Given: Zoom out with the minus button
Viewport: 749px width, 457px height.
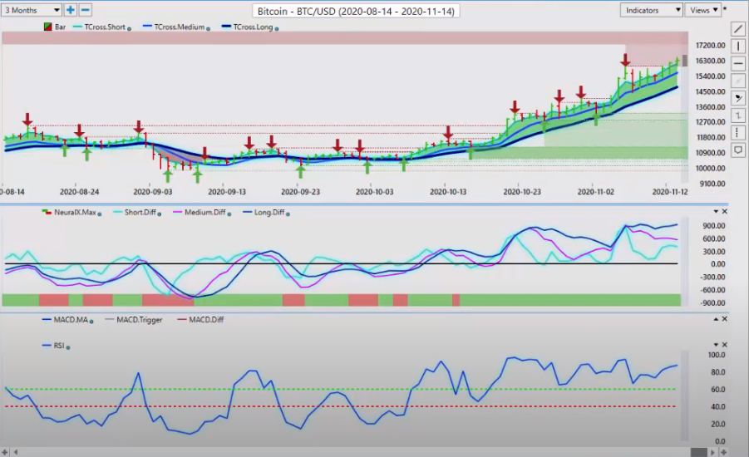Looking at the screenshot, I should point(85,9).
